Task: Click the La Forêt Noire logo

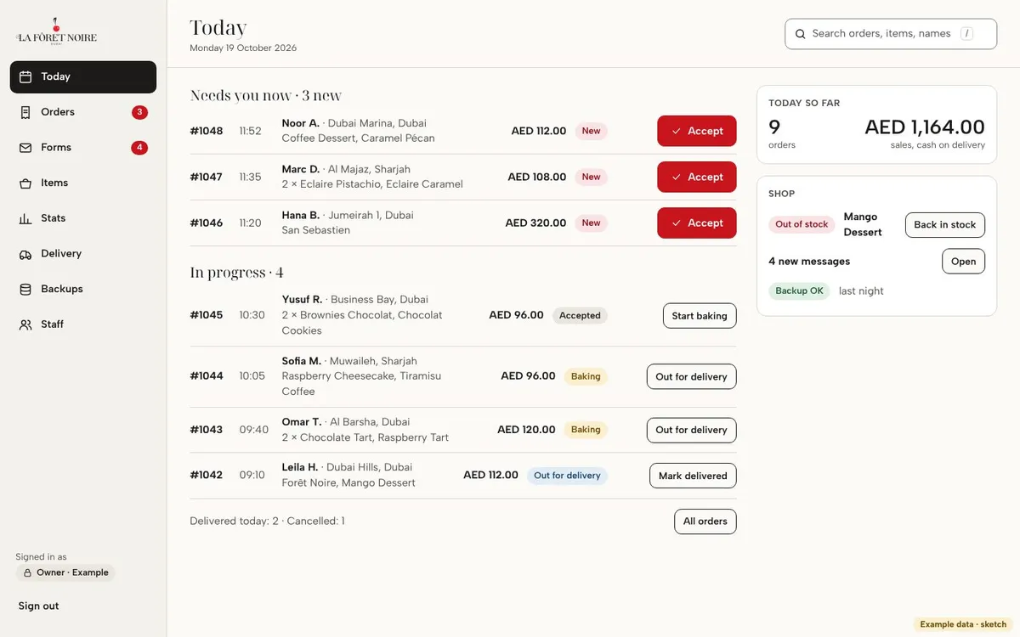Action: (x=56, y=32)
